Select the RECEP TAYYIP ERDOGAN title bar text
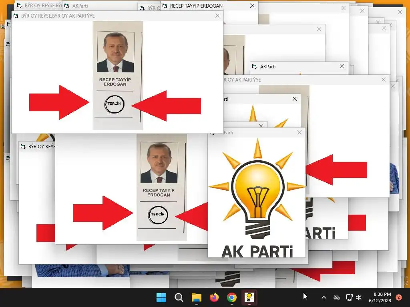 coord(196,6)
